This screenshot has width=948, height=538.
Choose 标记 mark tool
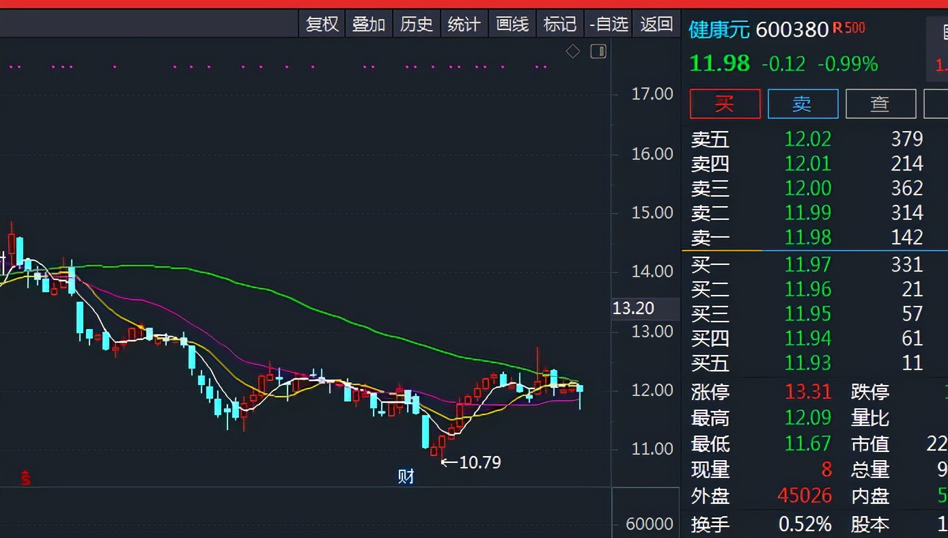(x=560, y=25)
